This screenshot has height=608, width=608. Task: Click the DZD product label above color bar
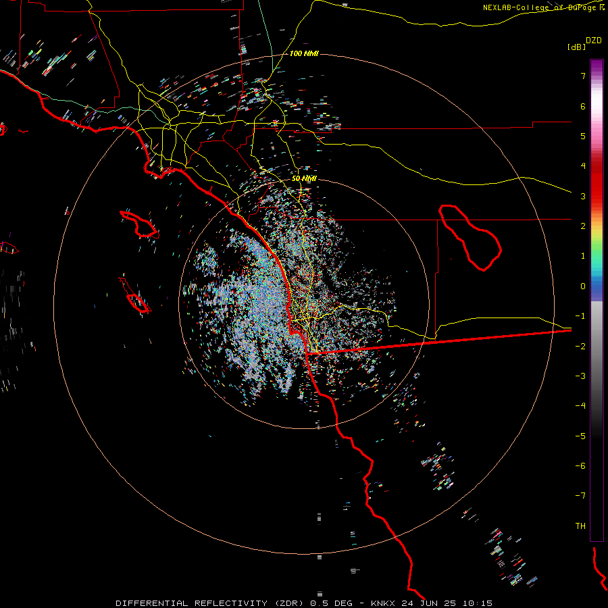(x=593, y=41)
